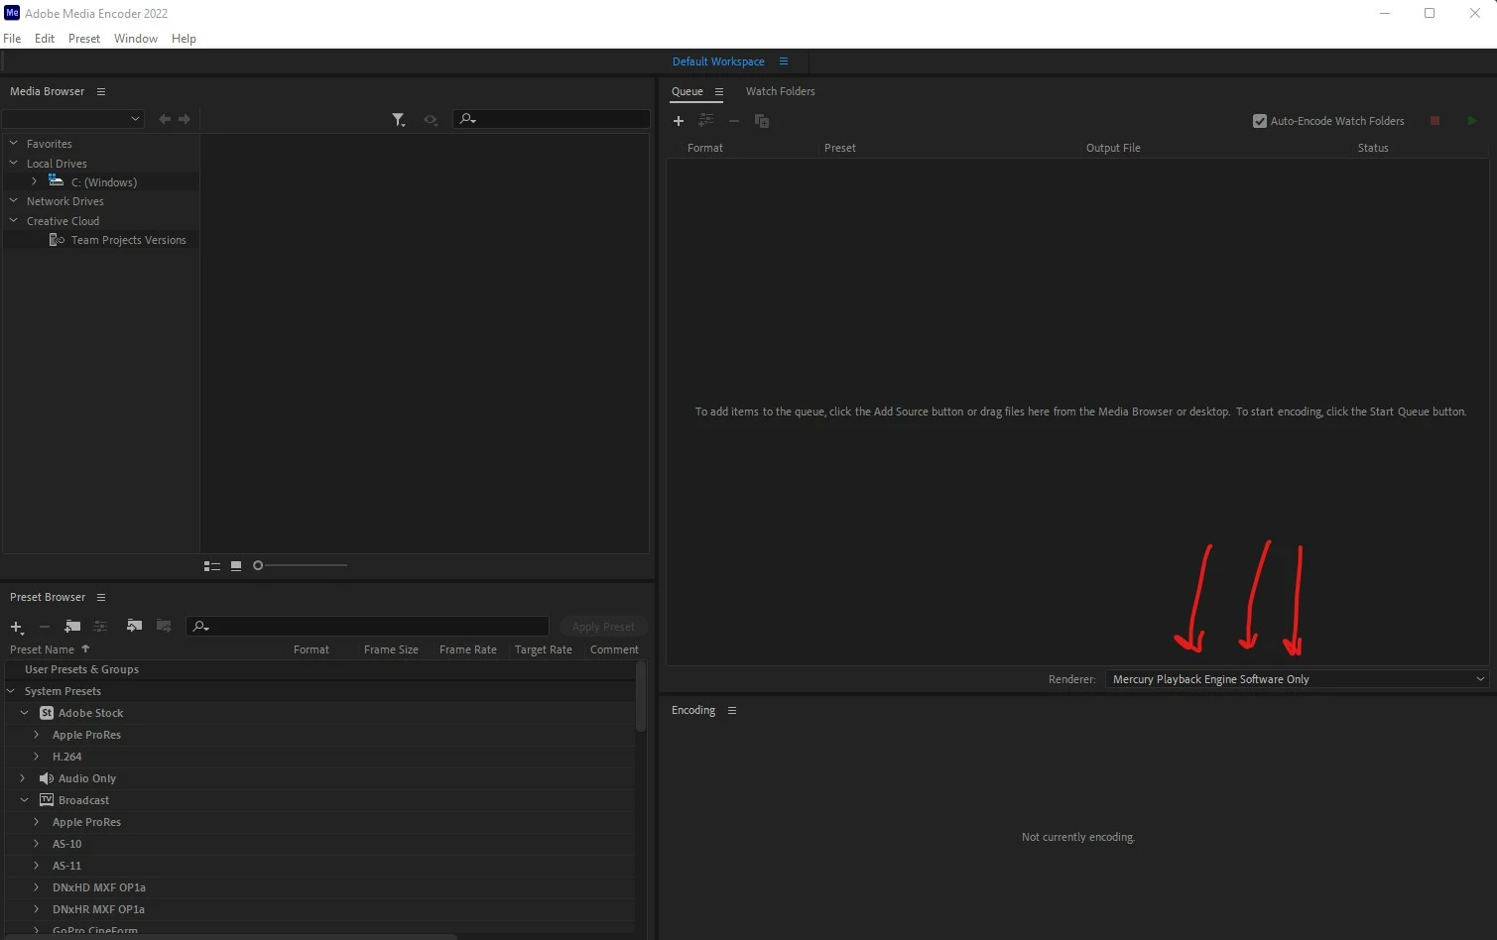This screenshot has width=1497, height=940.
Task: Open the Media Browser panel menu icon
Action: pos(101,91)
